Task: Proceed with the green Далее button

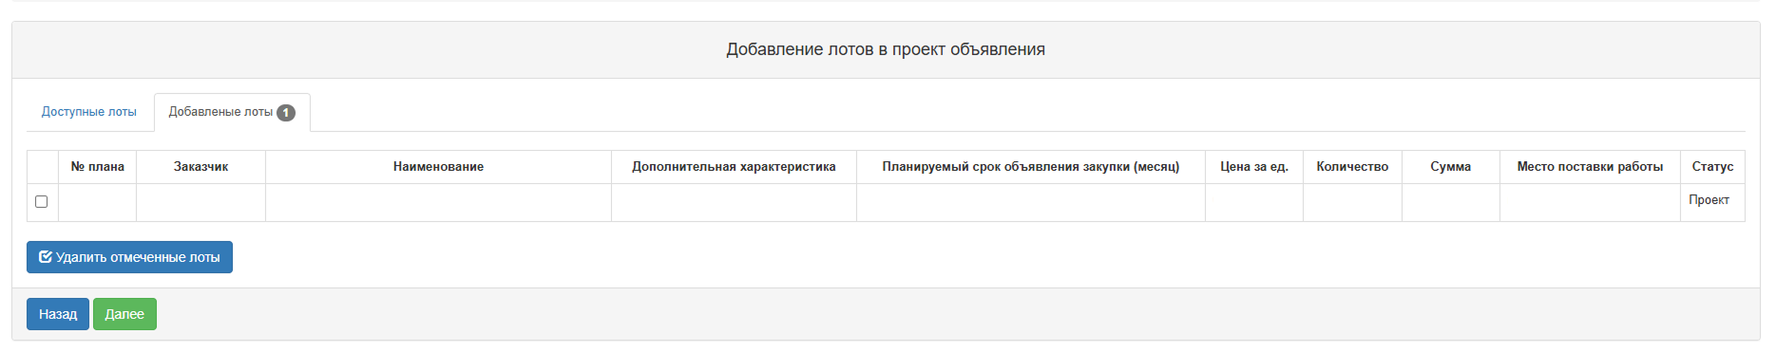Action: coord(124,314)
